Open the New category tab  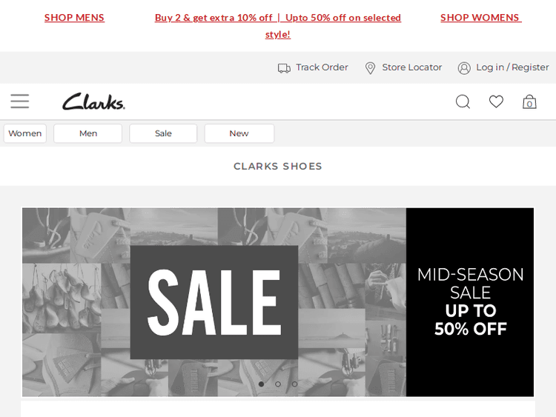239,133
